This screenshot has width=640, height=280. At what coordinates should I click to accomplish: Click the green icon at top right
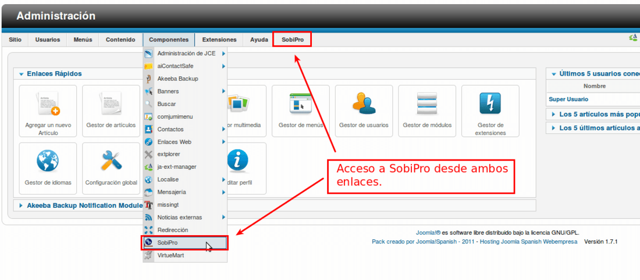634,38
